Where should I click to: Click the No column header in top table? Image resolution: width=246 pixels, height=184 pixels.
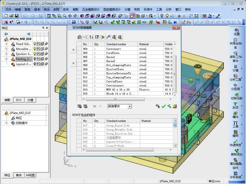(87, 44)
